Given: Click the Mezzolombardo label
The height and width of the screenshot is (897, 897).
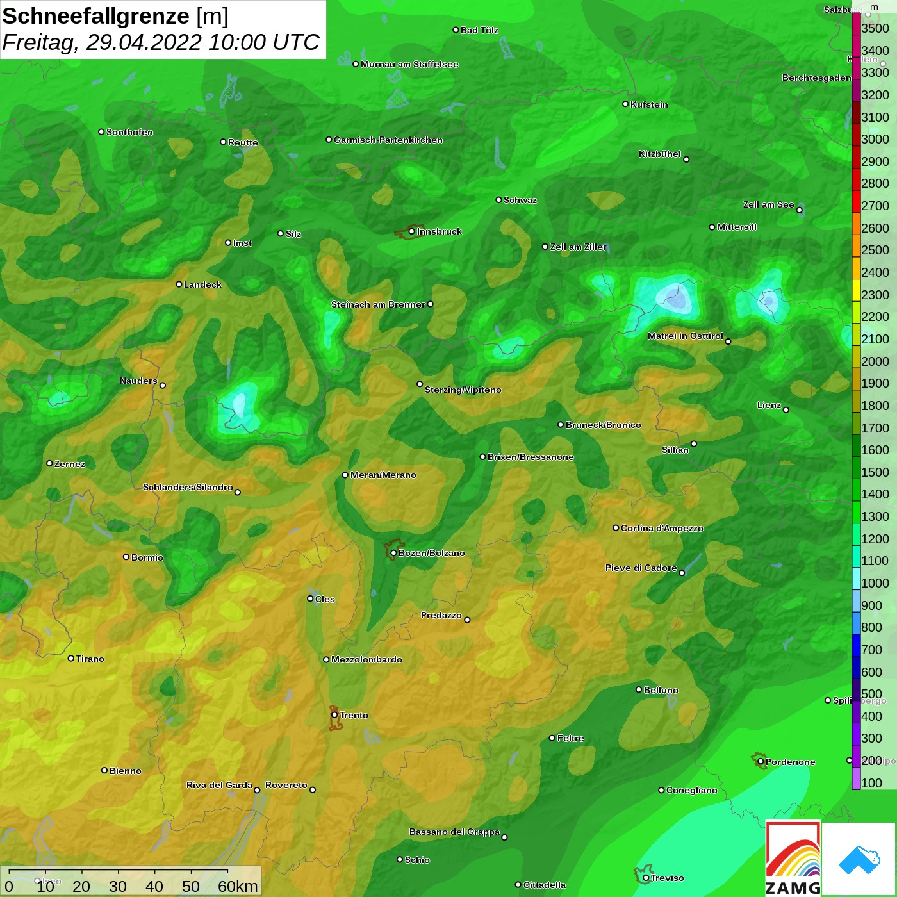Looking at the screenshot, I should click(366, 659).
